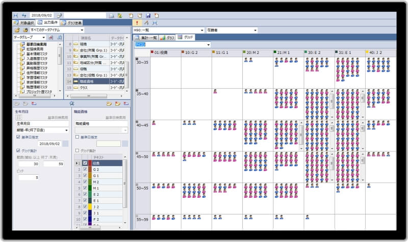Image resolution: width=408 pixels, height=242 pixels.
Task: Click the list icon under 生年月日 heading
Action: pos(19,117)
